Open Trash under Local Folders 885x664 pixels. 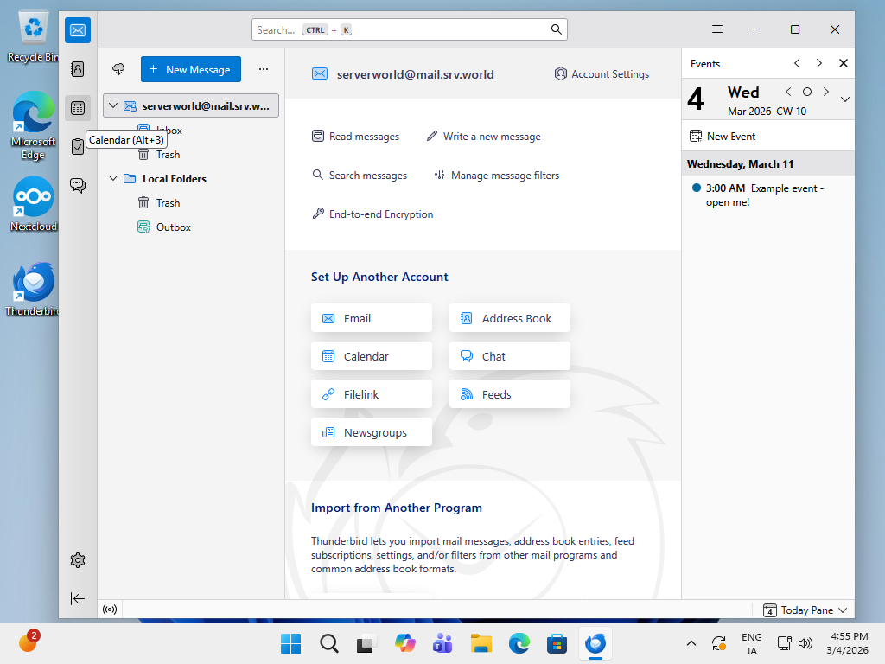click(x=168, y=202)
